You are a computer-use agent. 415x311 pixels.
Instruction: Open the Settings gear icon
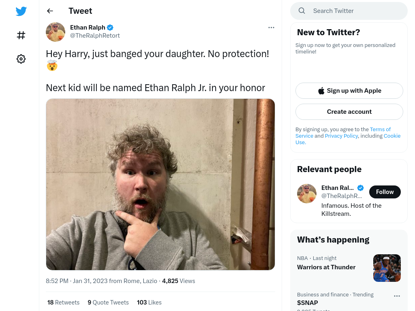21,59
